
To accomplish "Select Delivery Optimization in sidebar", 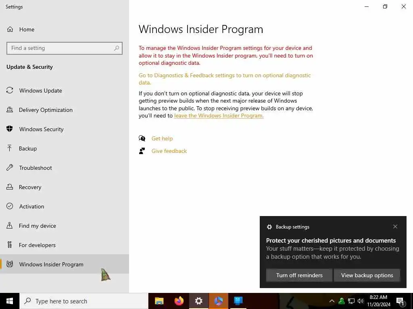I will tap(65, 110).
